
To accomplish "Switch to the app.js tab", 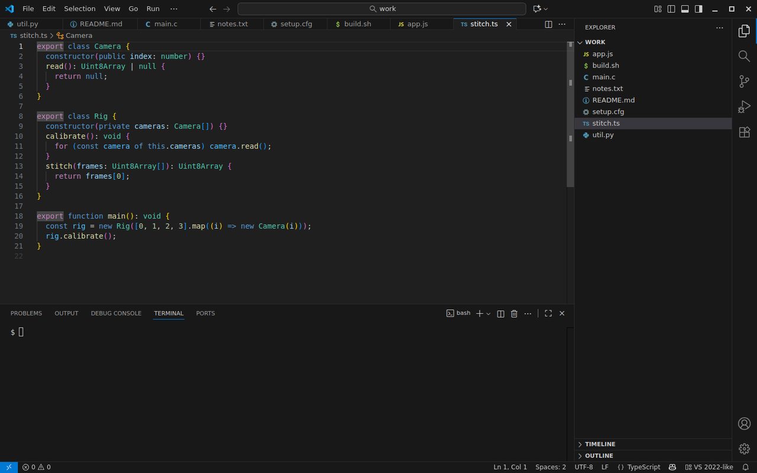I will pyautogui.click(x=417, y=24).
